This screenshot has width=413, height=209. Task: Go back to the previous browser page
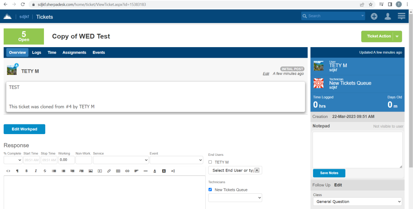pyautogui.click(x=5, y=4)
